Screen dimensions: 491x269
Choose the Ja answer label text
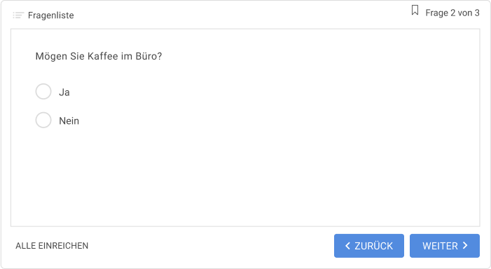click(x=64, y=92)
